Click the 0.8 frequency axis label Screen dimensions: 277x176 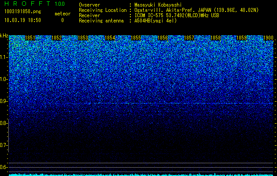pyautogui.click(x=4, y=123)
